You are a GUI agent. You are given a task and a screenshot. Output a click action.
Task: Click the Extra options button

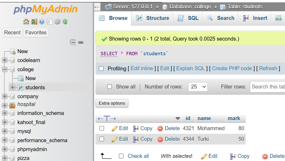tap(112, 103)
